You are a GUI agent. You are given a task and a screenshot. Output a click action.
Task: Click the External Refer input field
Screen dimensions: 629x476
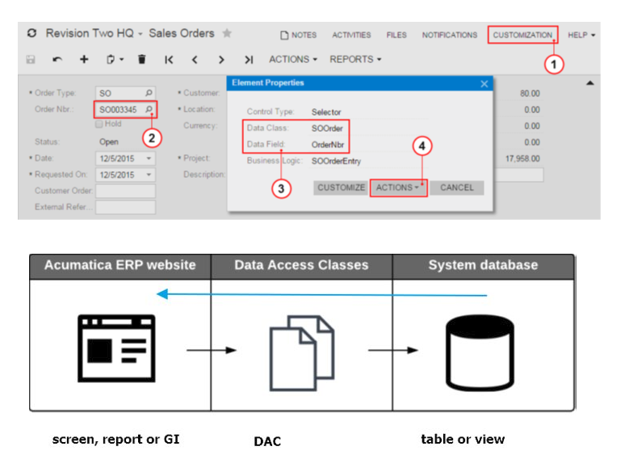[x=126, y=208]
